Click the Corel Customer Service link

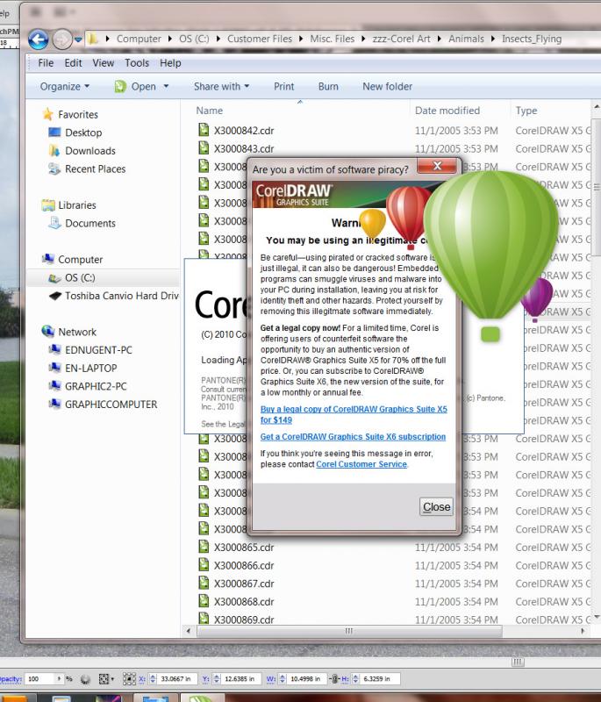361,464
